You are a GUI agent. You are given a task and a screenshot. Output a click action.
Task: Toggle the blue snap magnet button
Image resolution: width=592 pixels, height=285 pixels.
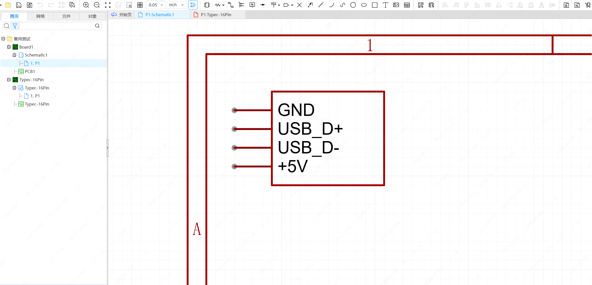(x=193, y=5)
